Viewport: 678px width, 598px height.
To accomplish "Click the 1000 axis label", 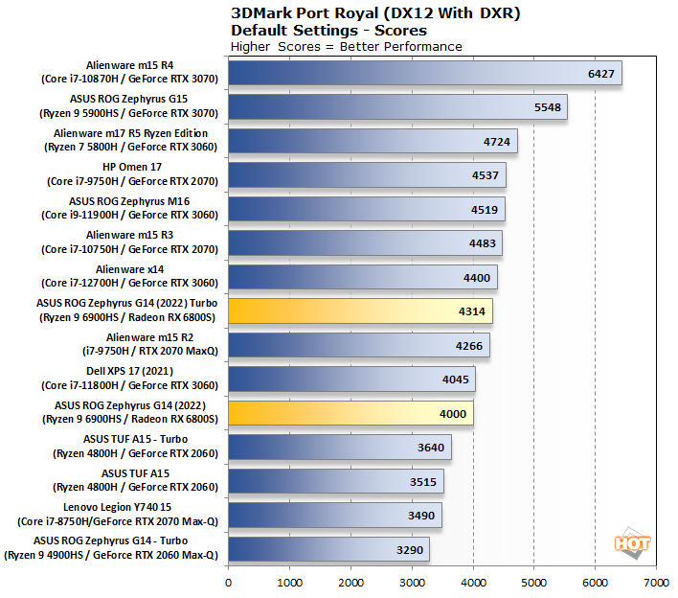I will point(290,583).
